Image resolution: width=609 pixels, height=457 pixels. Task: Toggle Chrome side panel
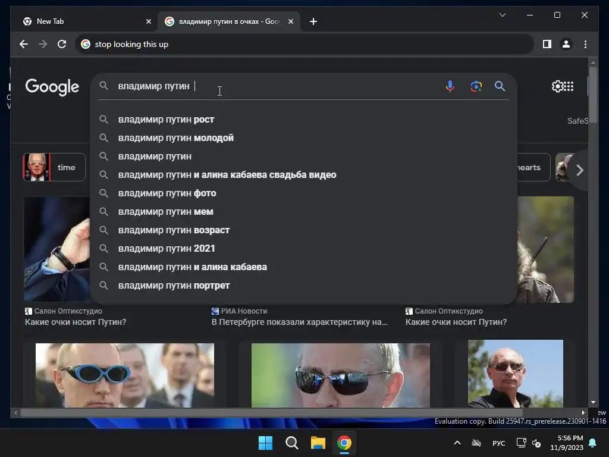pyautogui.click(x=547, y=44)
